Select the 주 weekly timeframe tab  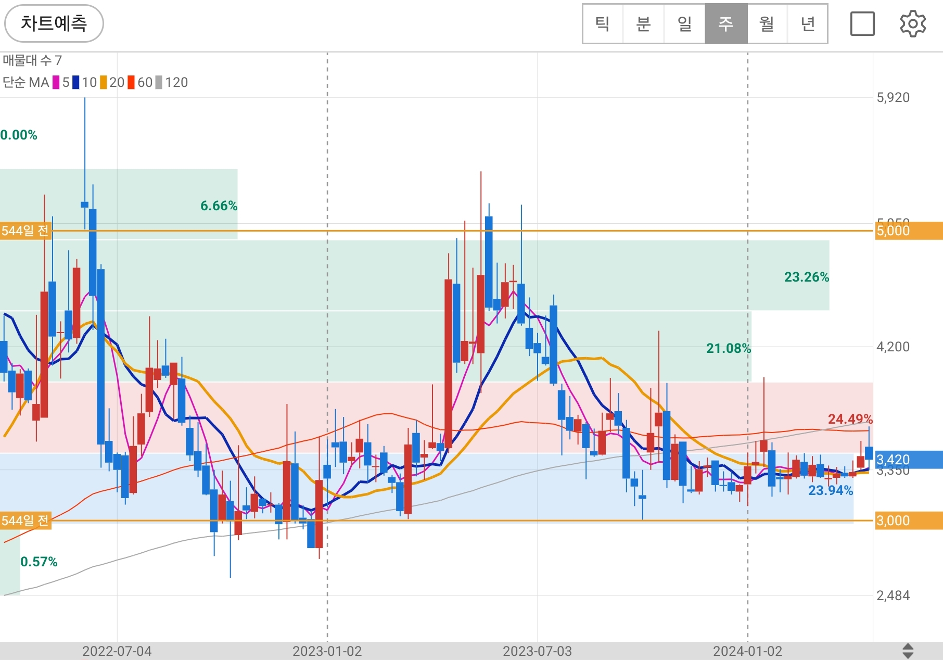tap(726, 24)
